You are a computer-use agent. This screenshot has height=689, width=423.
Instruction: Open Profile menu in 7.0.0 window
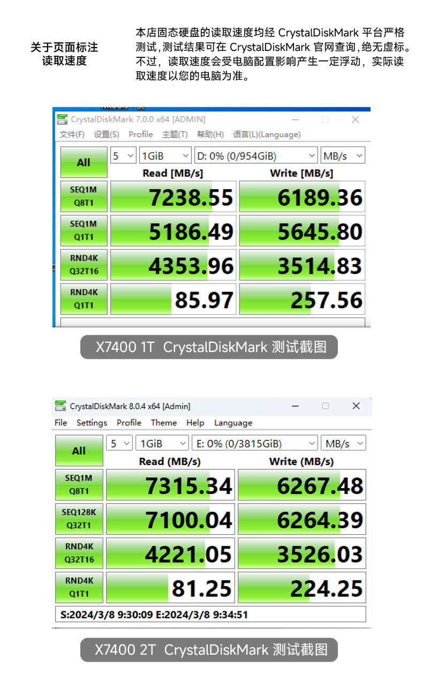coord(141,134)
